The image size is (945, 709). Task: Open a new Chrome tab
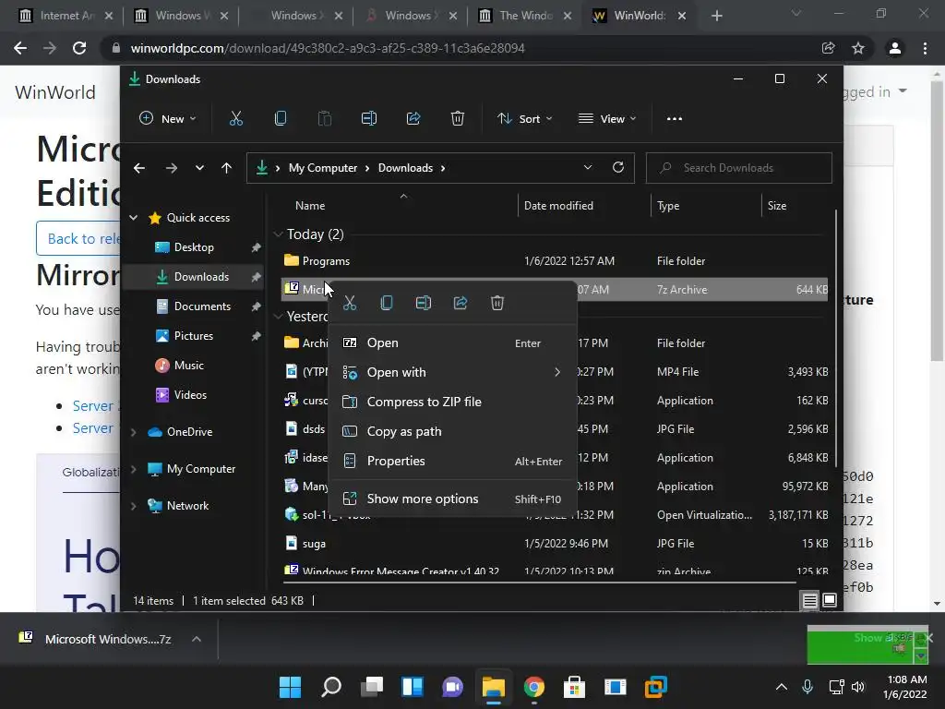click(716, 16)
